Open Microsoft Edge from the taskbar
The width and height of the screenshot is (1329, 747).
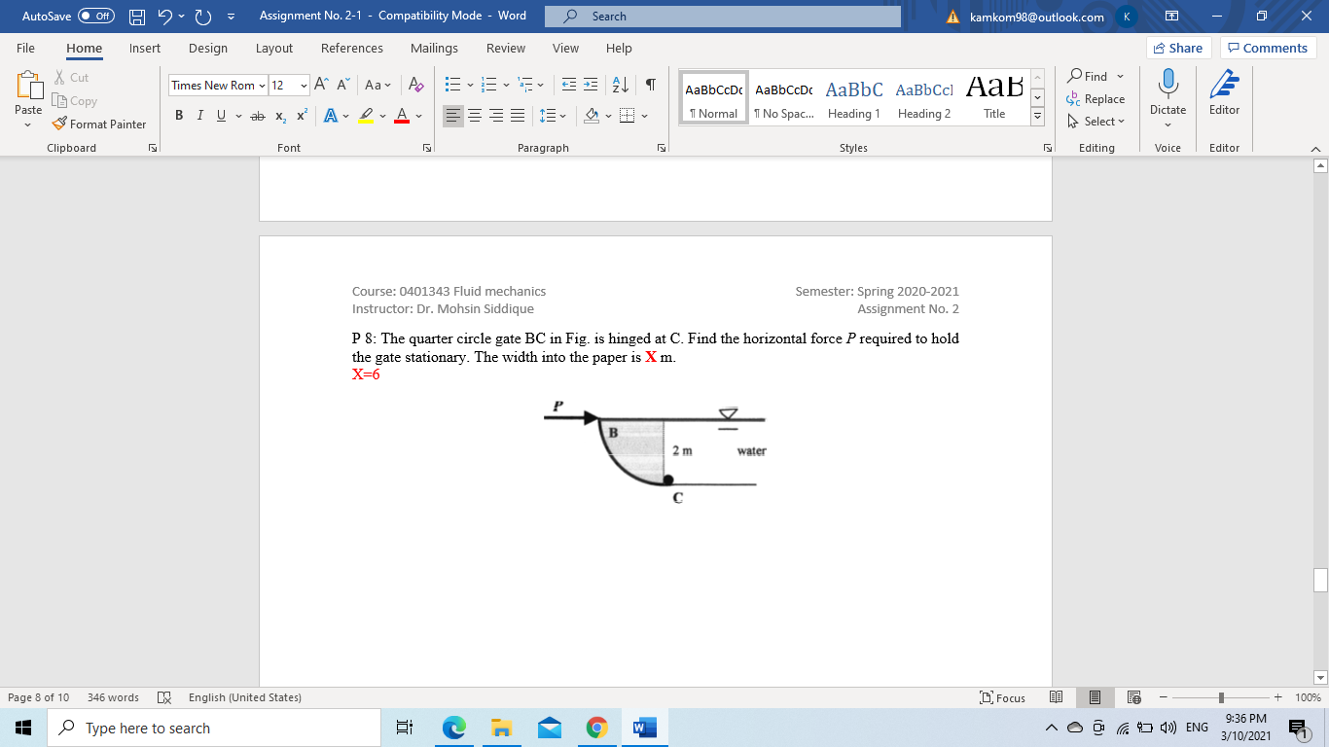pos(453,728)
